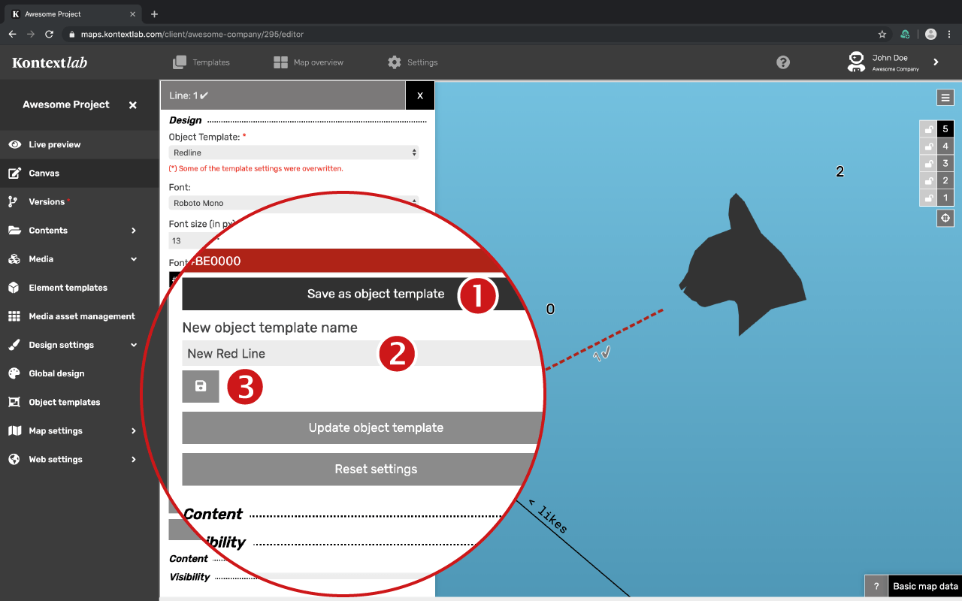Click the Font size field showing 13

point(192,241)
